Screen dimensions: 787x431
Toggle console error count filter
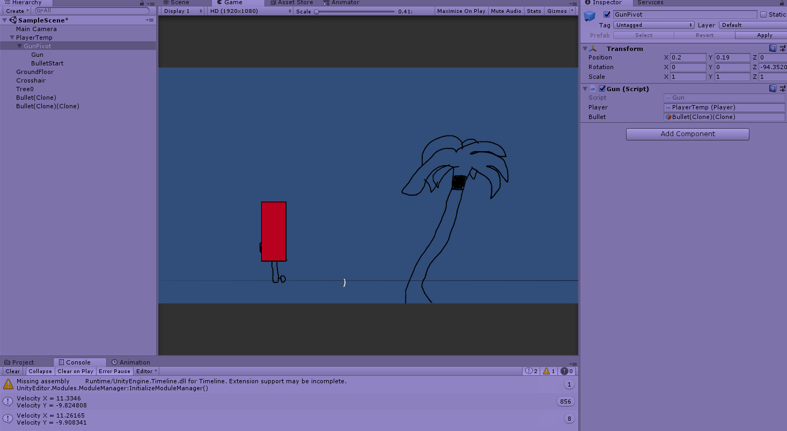click(567, 371)
